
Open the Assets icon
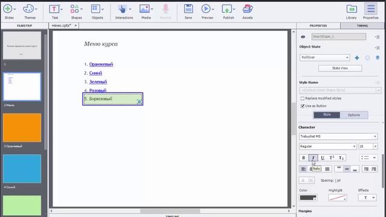[247, 9]
